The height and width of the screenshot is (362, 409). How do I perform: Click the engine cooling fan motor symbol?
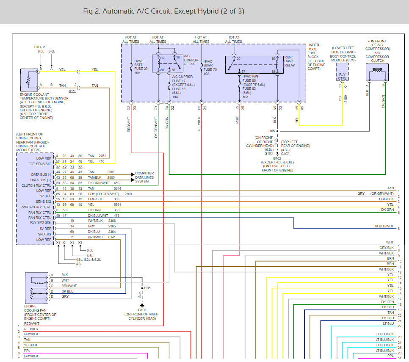(x=36, y=288)
